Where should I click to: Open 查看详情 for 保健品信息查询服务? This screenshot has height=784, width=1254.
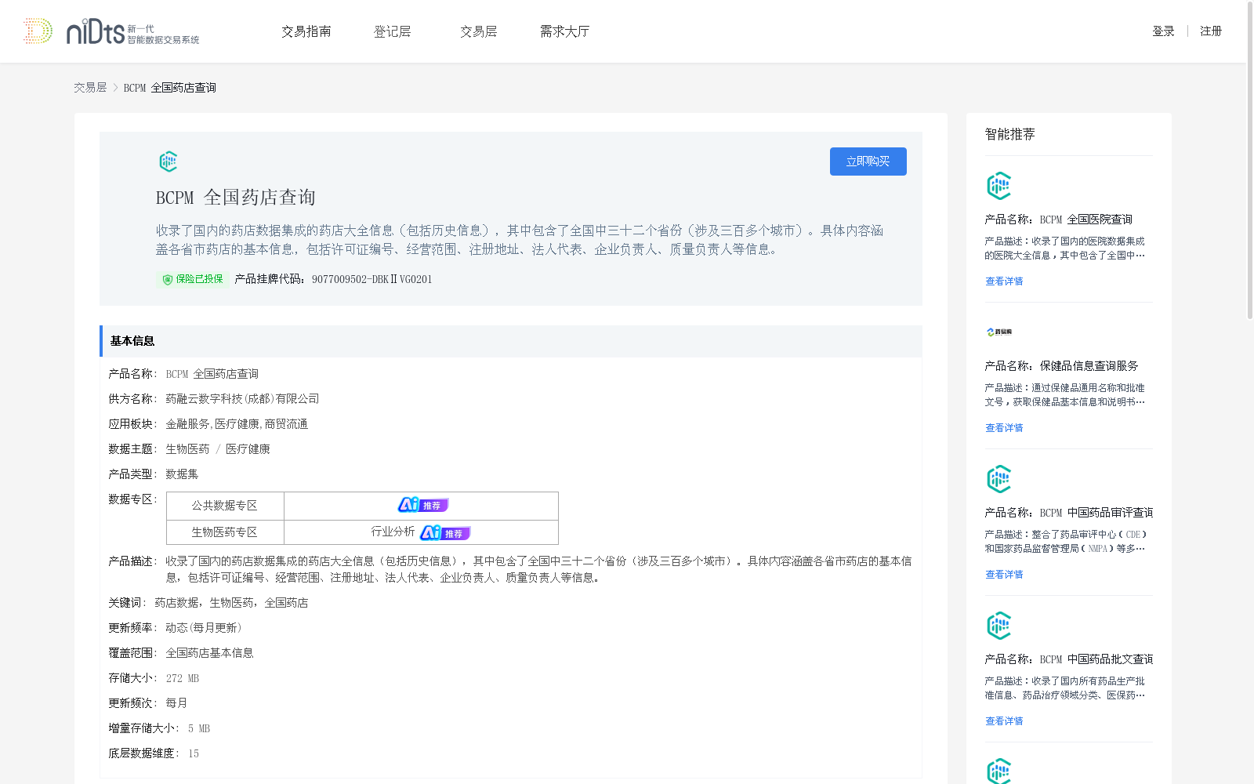(1004, 428)
